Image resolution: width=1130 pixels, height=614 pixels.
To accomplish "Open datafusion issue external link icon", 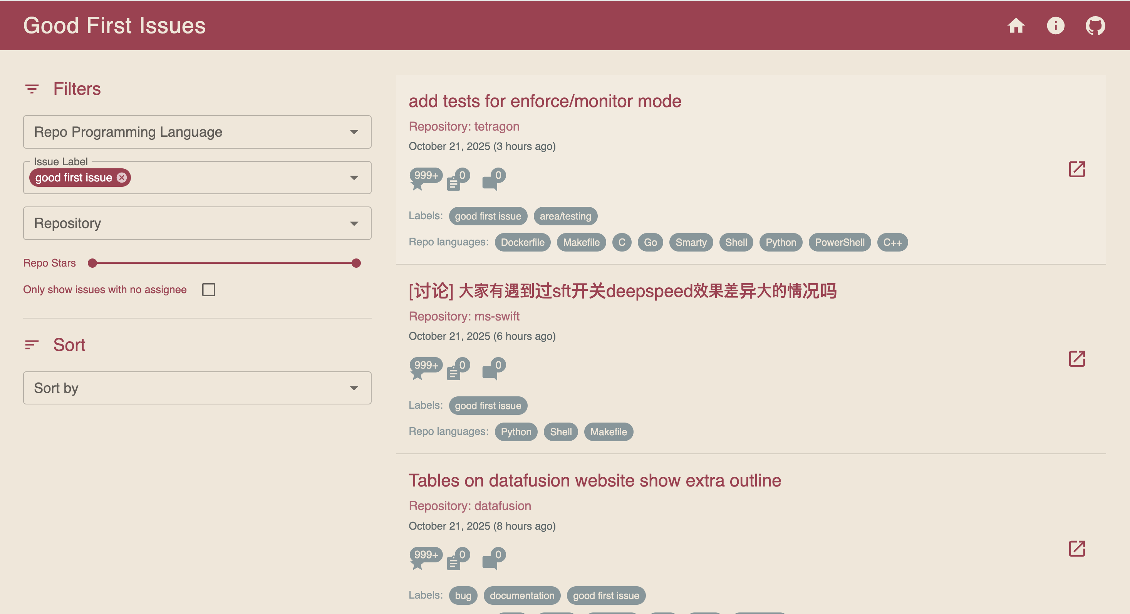I will click(x=1076, y=548).
